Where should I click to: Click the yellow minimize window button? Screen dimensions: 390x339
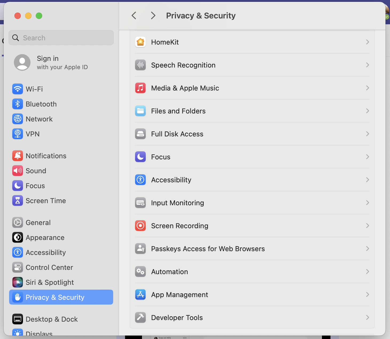pyautogui.click(x=28, y=16)
